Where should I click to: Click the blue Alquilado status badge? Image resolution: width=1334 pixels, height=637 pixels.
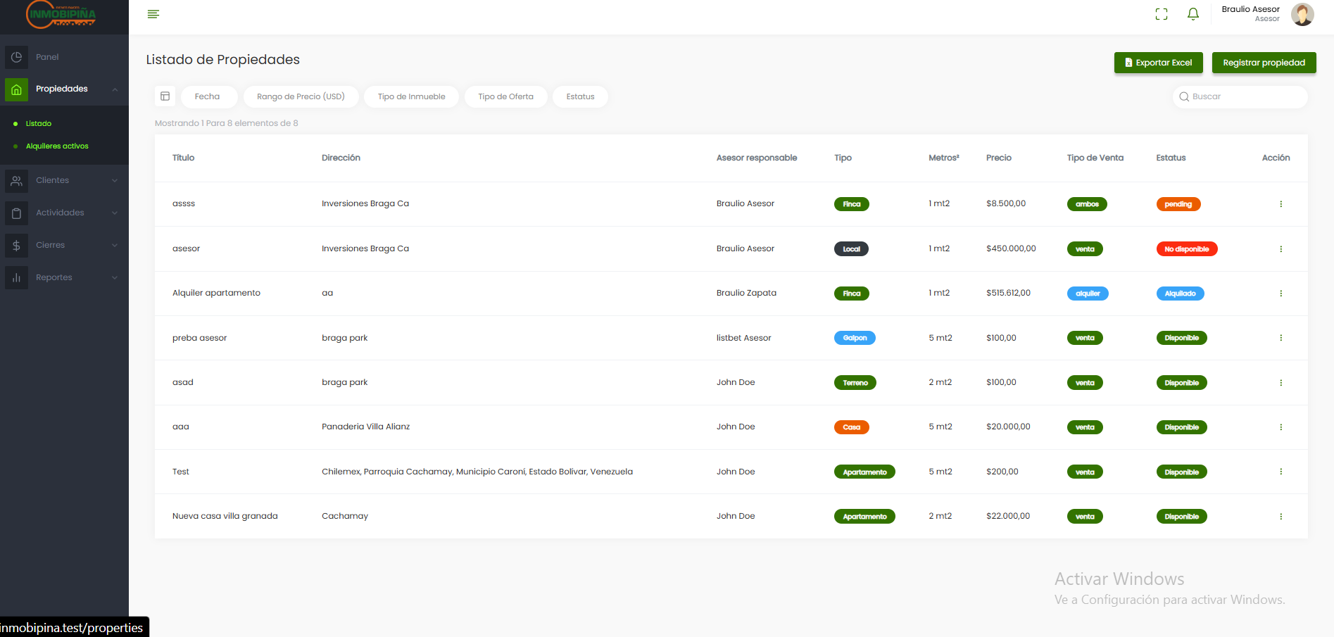click(x=1180, y=294)
